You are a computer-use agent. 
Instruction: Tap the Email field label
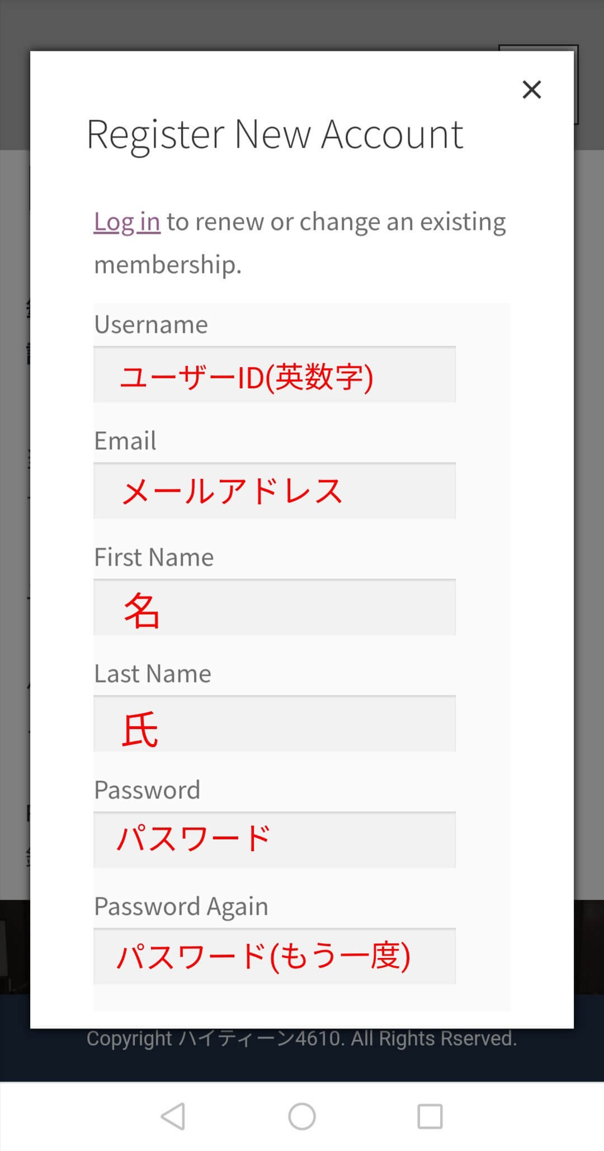pos(125,441)
